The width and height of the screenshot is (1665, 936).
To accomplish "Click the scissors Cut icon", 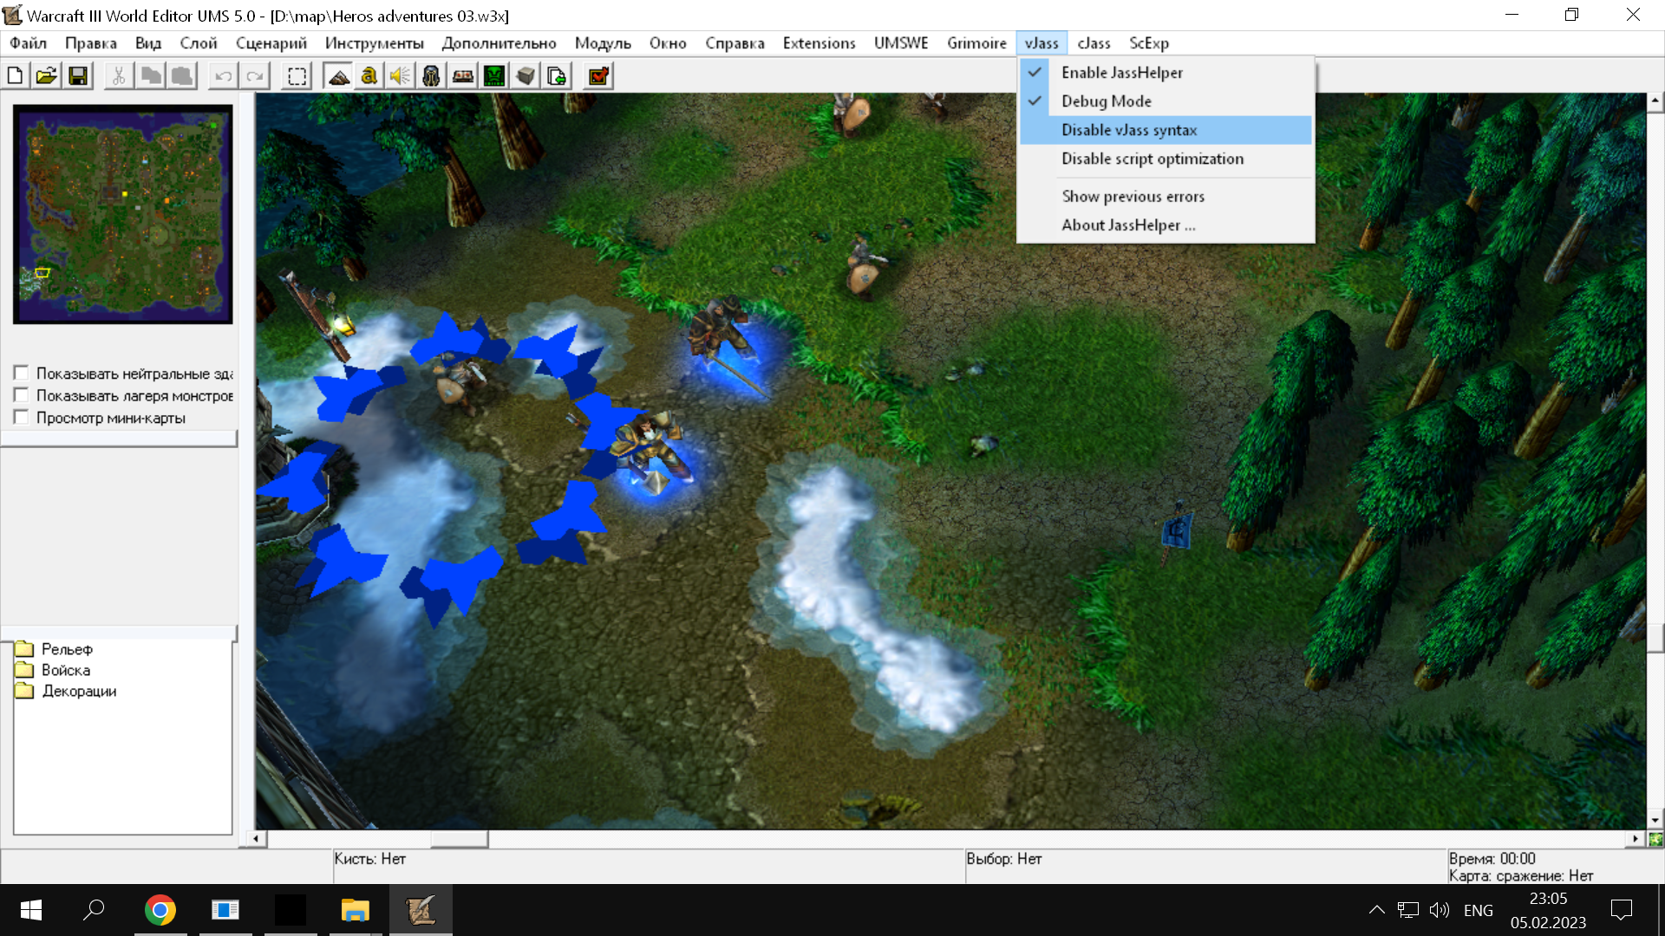I will pos(119,76).
